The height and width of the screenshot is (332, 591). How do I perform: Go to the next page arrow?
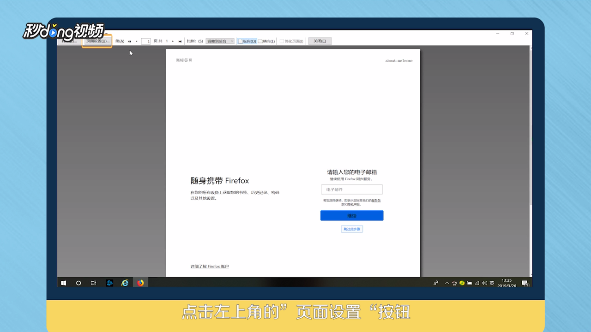click(x=173, y=41)
